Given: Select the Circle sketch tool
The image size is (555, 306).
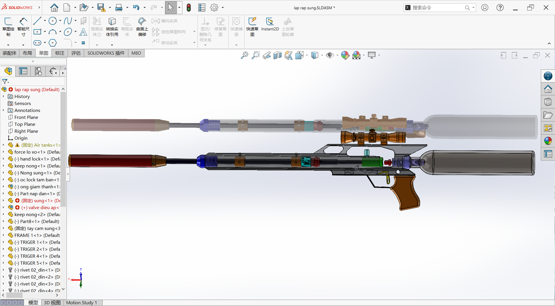Looking at the screenshot, I should 53,21.
